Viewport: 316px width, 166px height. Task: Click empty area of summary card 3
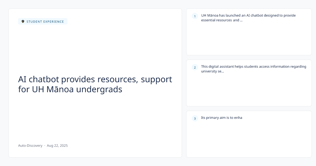point(249,140)
